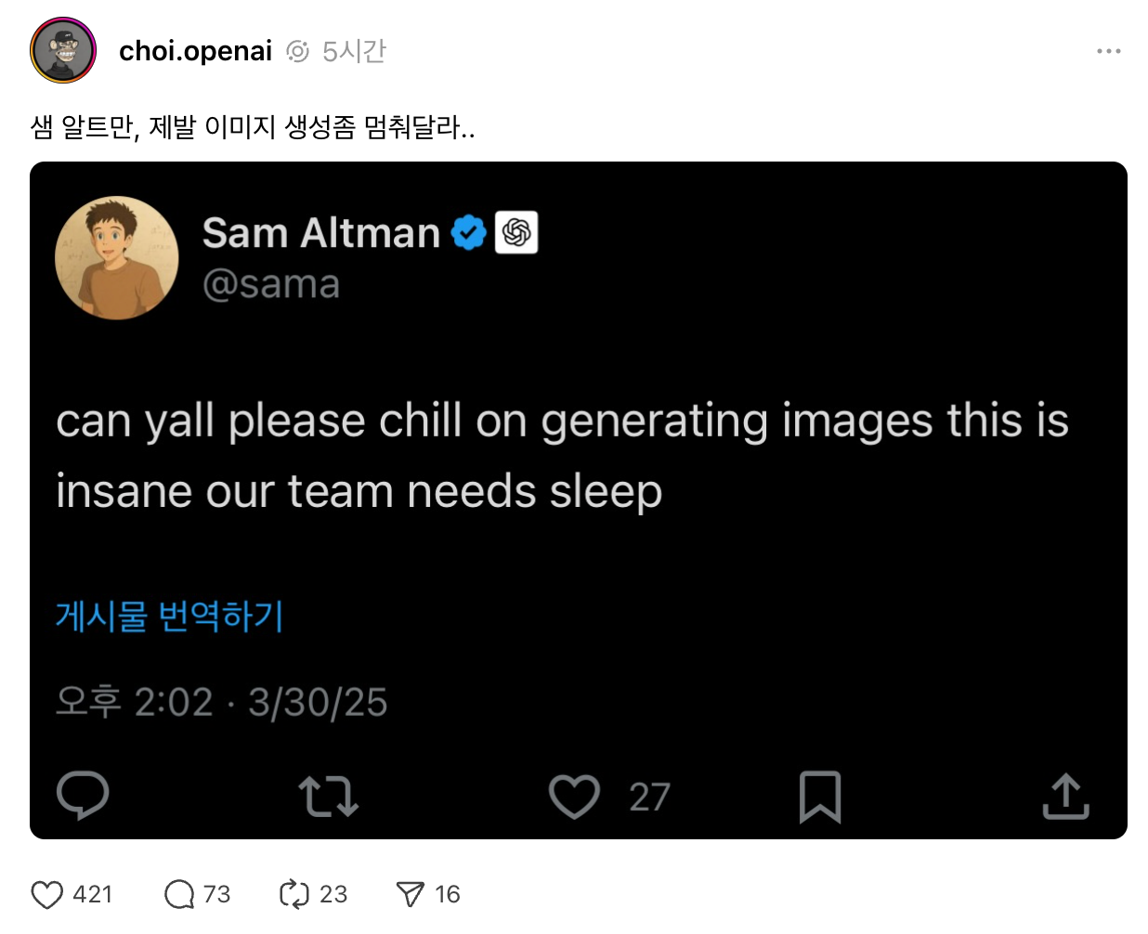Click the like count 27 on the tweet
The image size is (1148, 934).
651,796
